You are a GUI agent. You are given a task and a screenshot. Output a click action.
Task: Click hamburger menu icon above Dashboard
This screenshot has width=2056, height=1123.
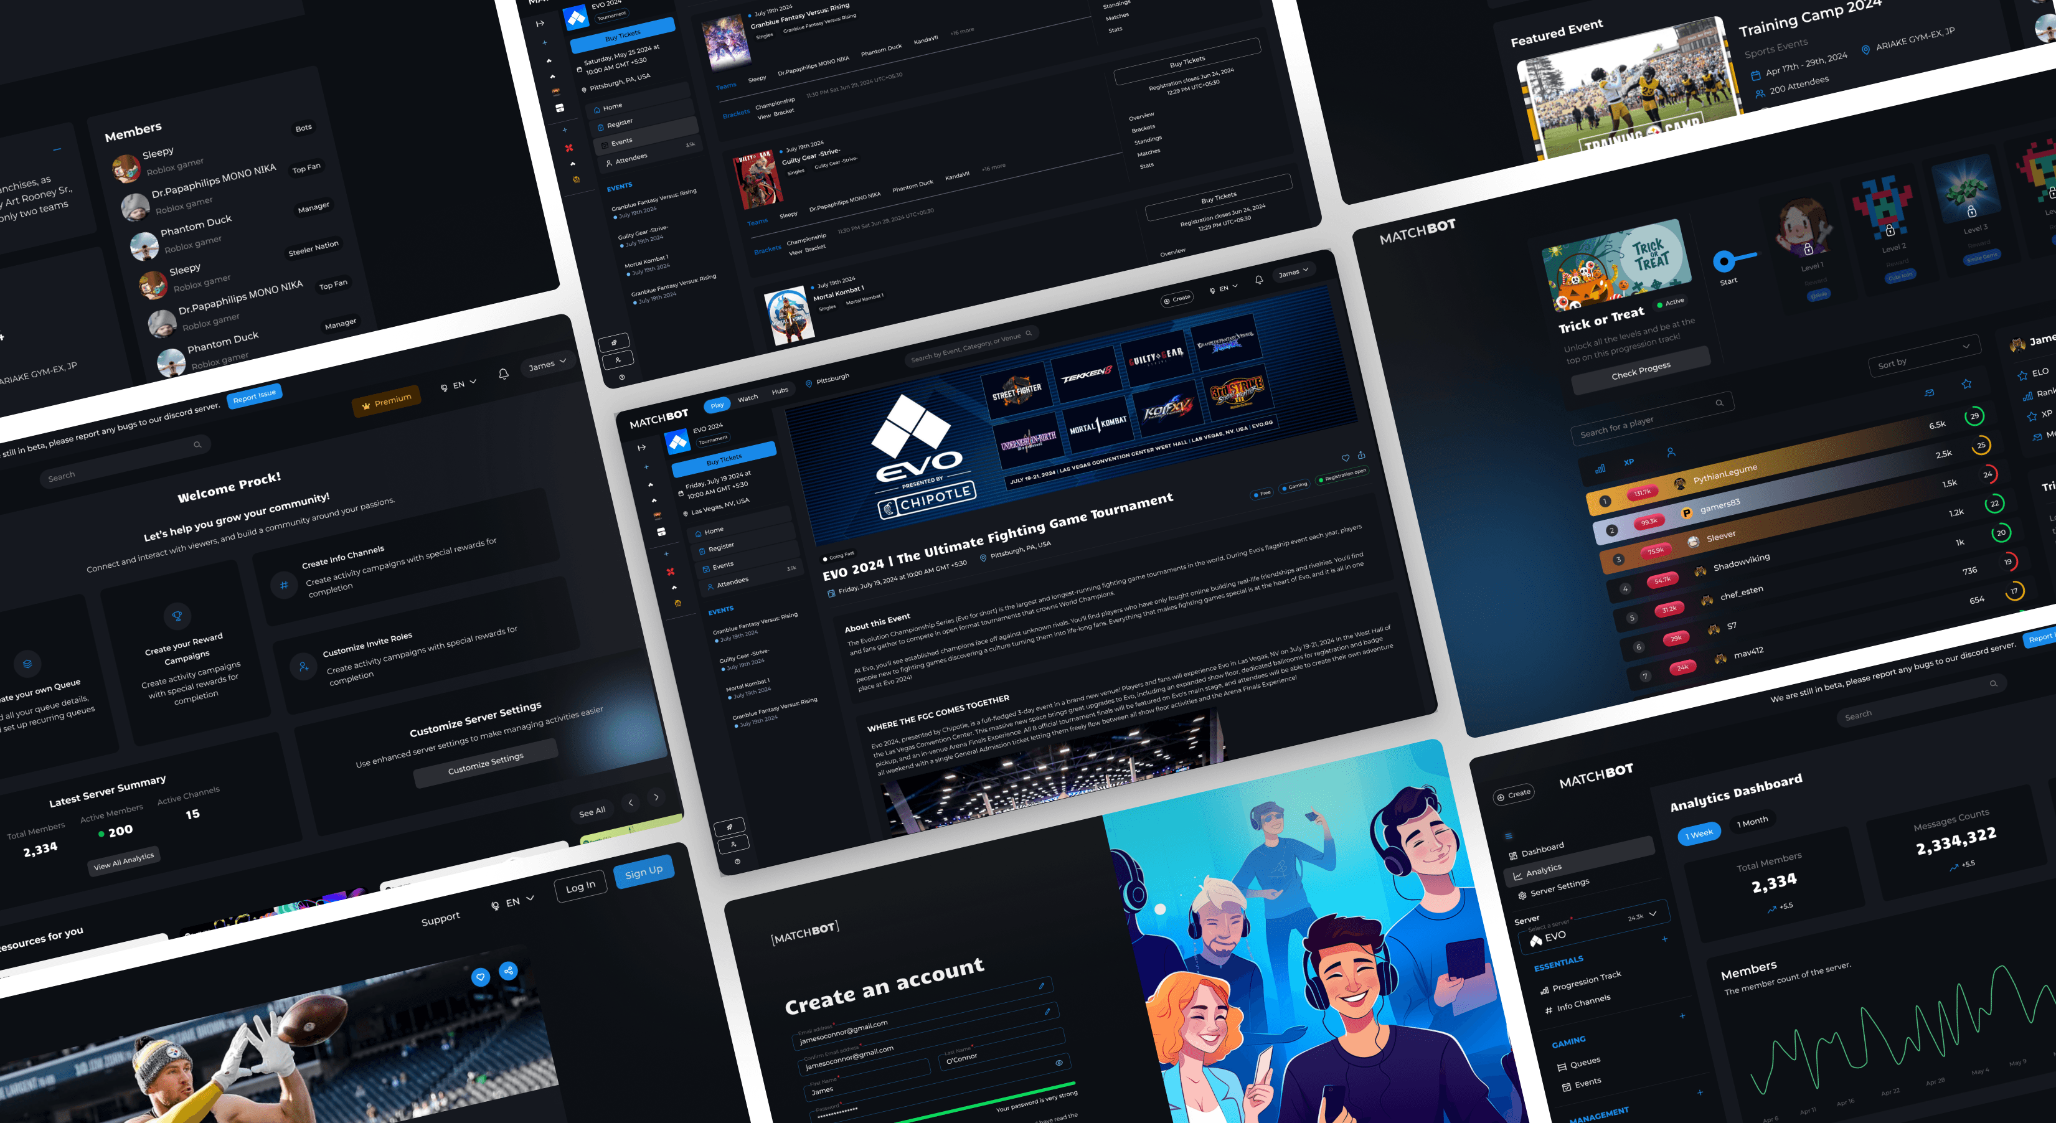point(1509,837)
